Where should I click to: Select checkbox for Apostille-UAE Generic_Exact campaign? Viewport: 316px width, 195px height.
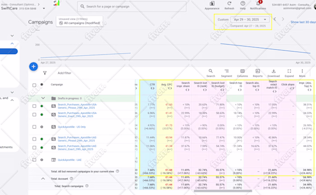(x=34, y=148)
